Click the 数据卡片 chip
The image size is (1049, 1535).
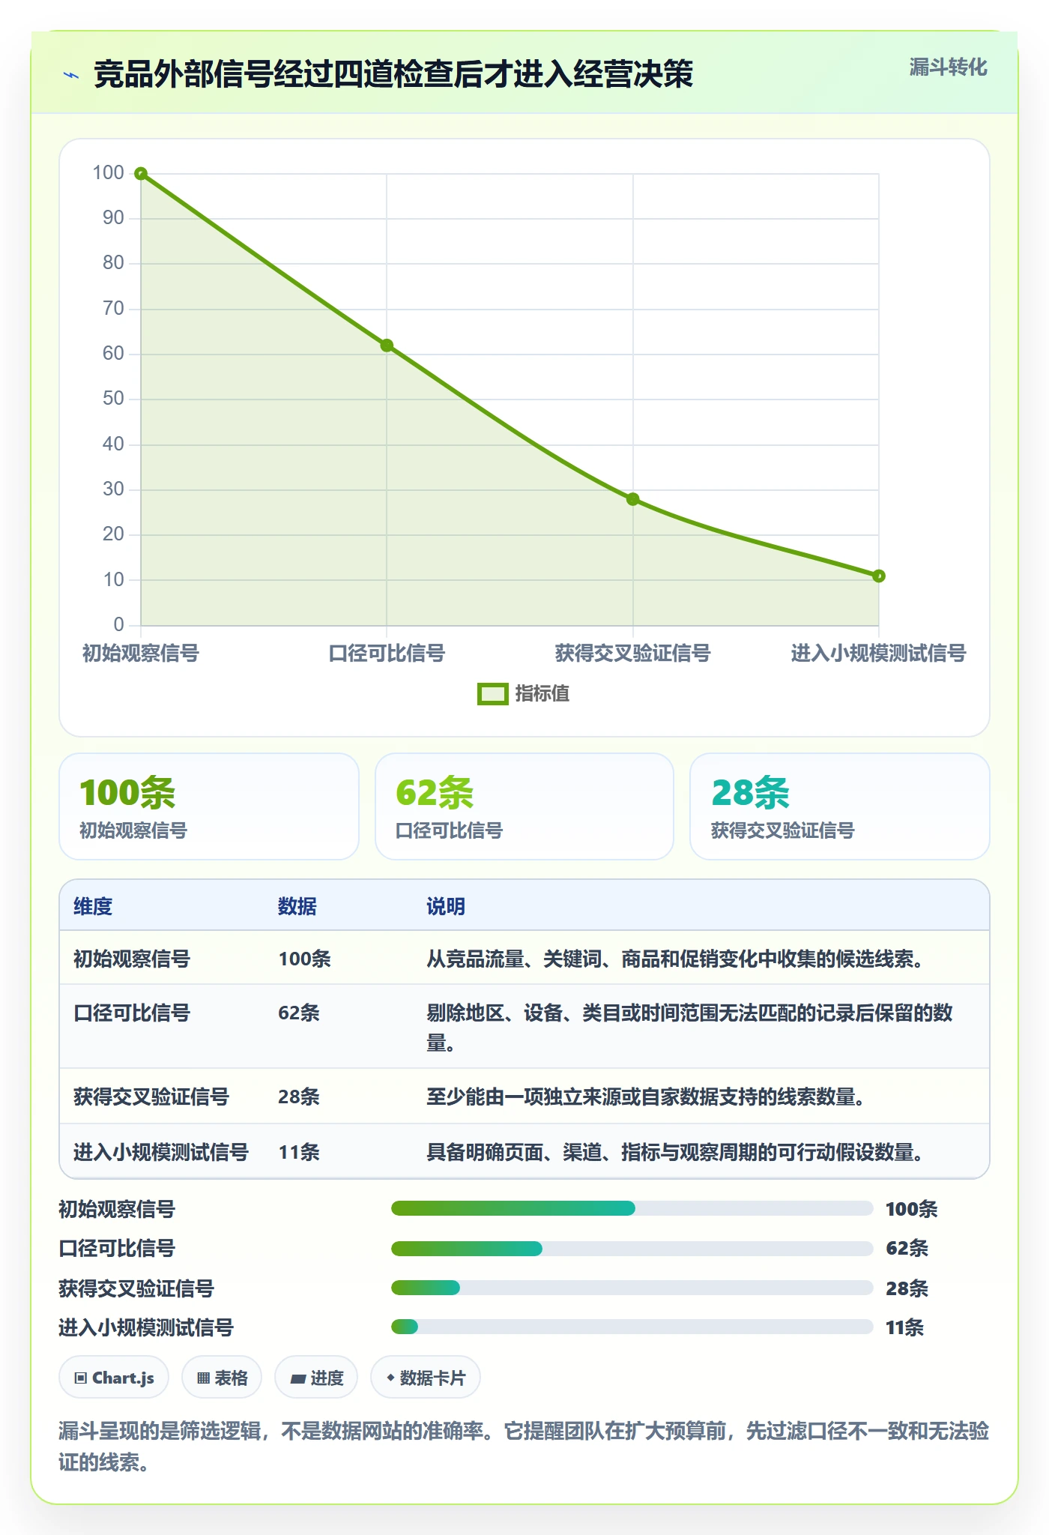pos(426,1378)
